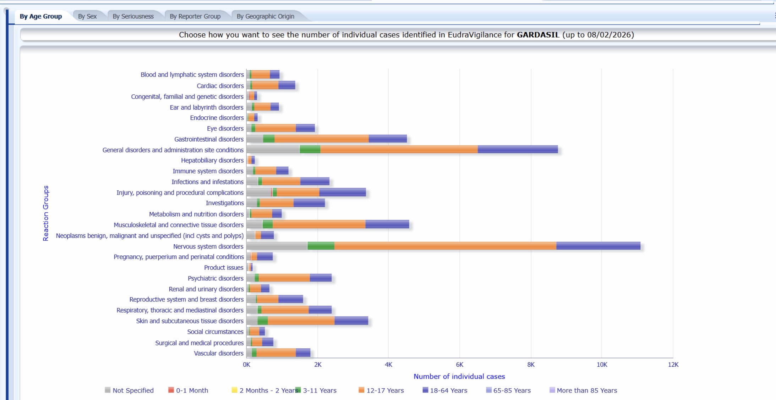The image size is (776, 400).
Task: Click green segment of Musculoskeletal disorders bar
Action: point(268,224)
